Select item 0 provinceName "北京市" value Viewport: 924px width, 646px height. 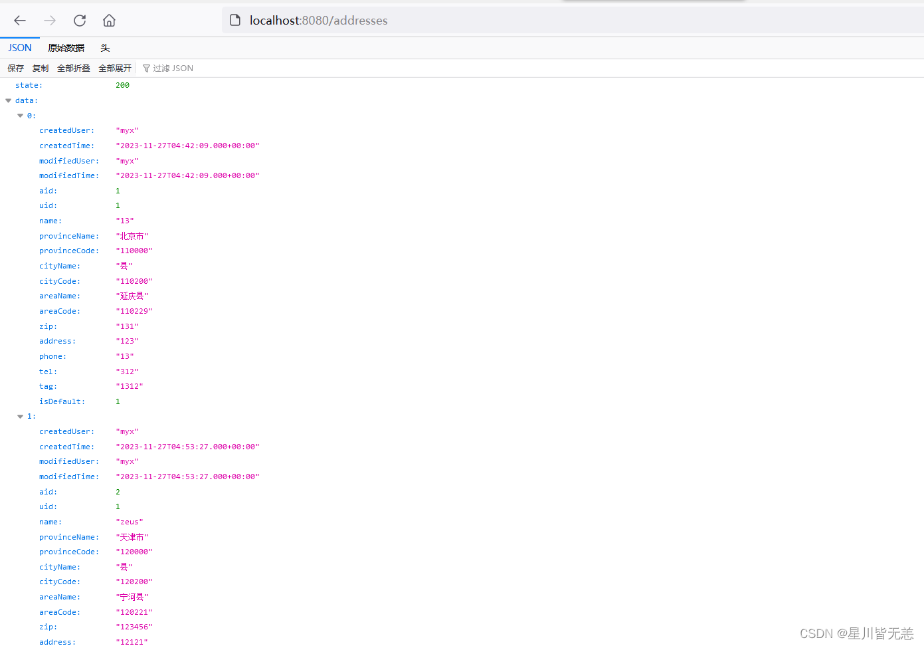click(132, 236)
